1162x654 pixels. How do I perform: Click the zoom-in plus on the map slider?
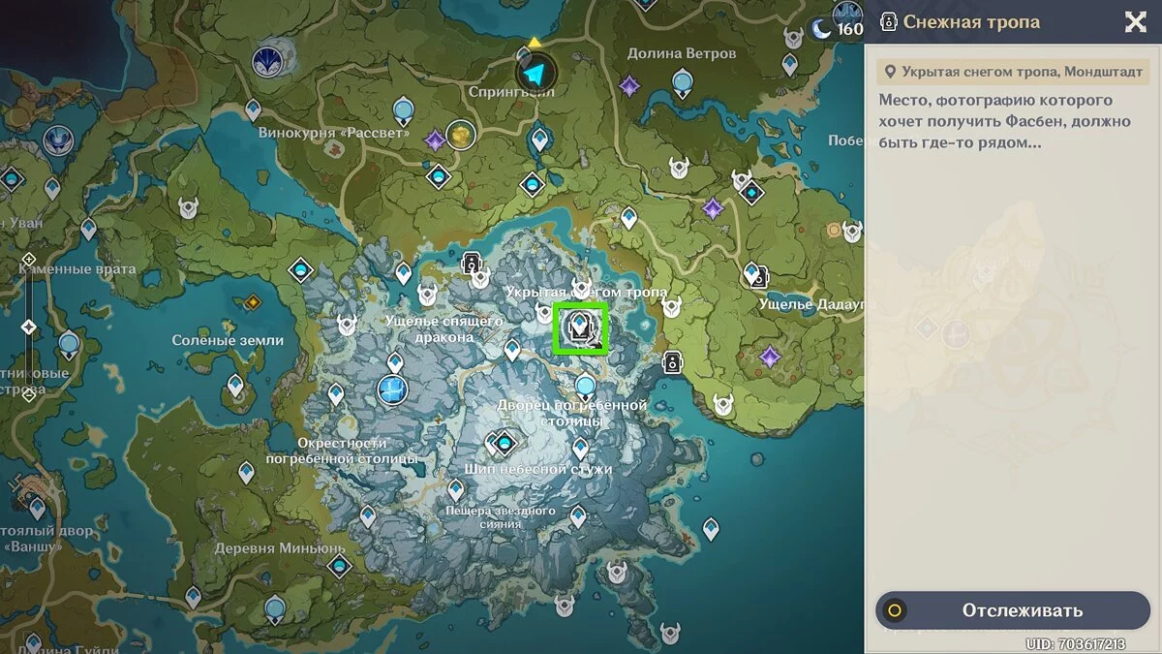[28, 259]
